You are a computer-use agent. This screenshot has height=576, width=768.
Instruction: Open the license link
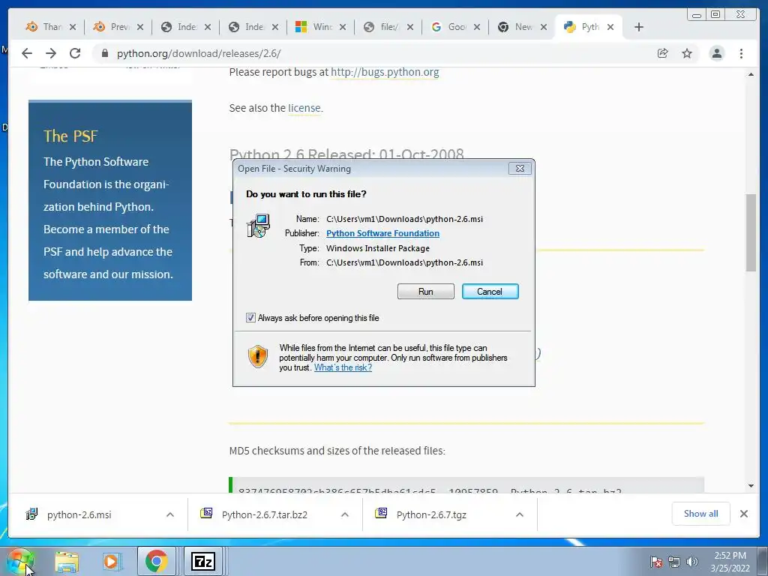(x=304, y=108)
